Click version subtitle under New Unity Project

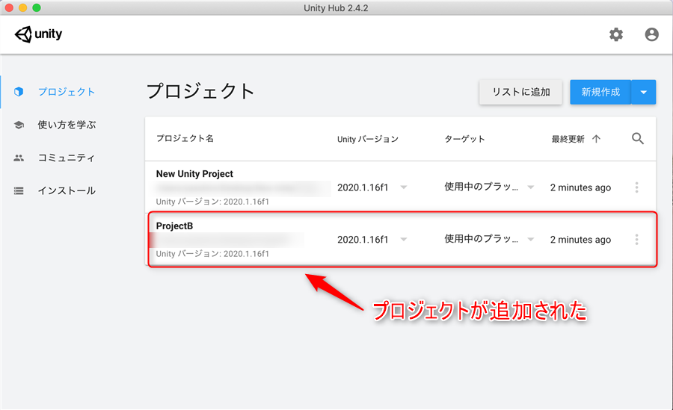pyautogui.click(x=212, y=202)
